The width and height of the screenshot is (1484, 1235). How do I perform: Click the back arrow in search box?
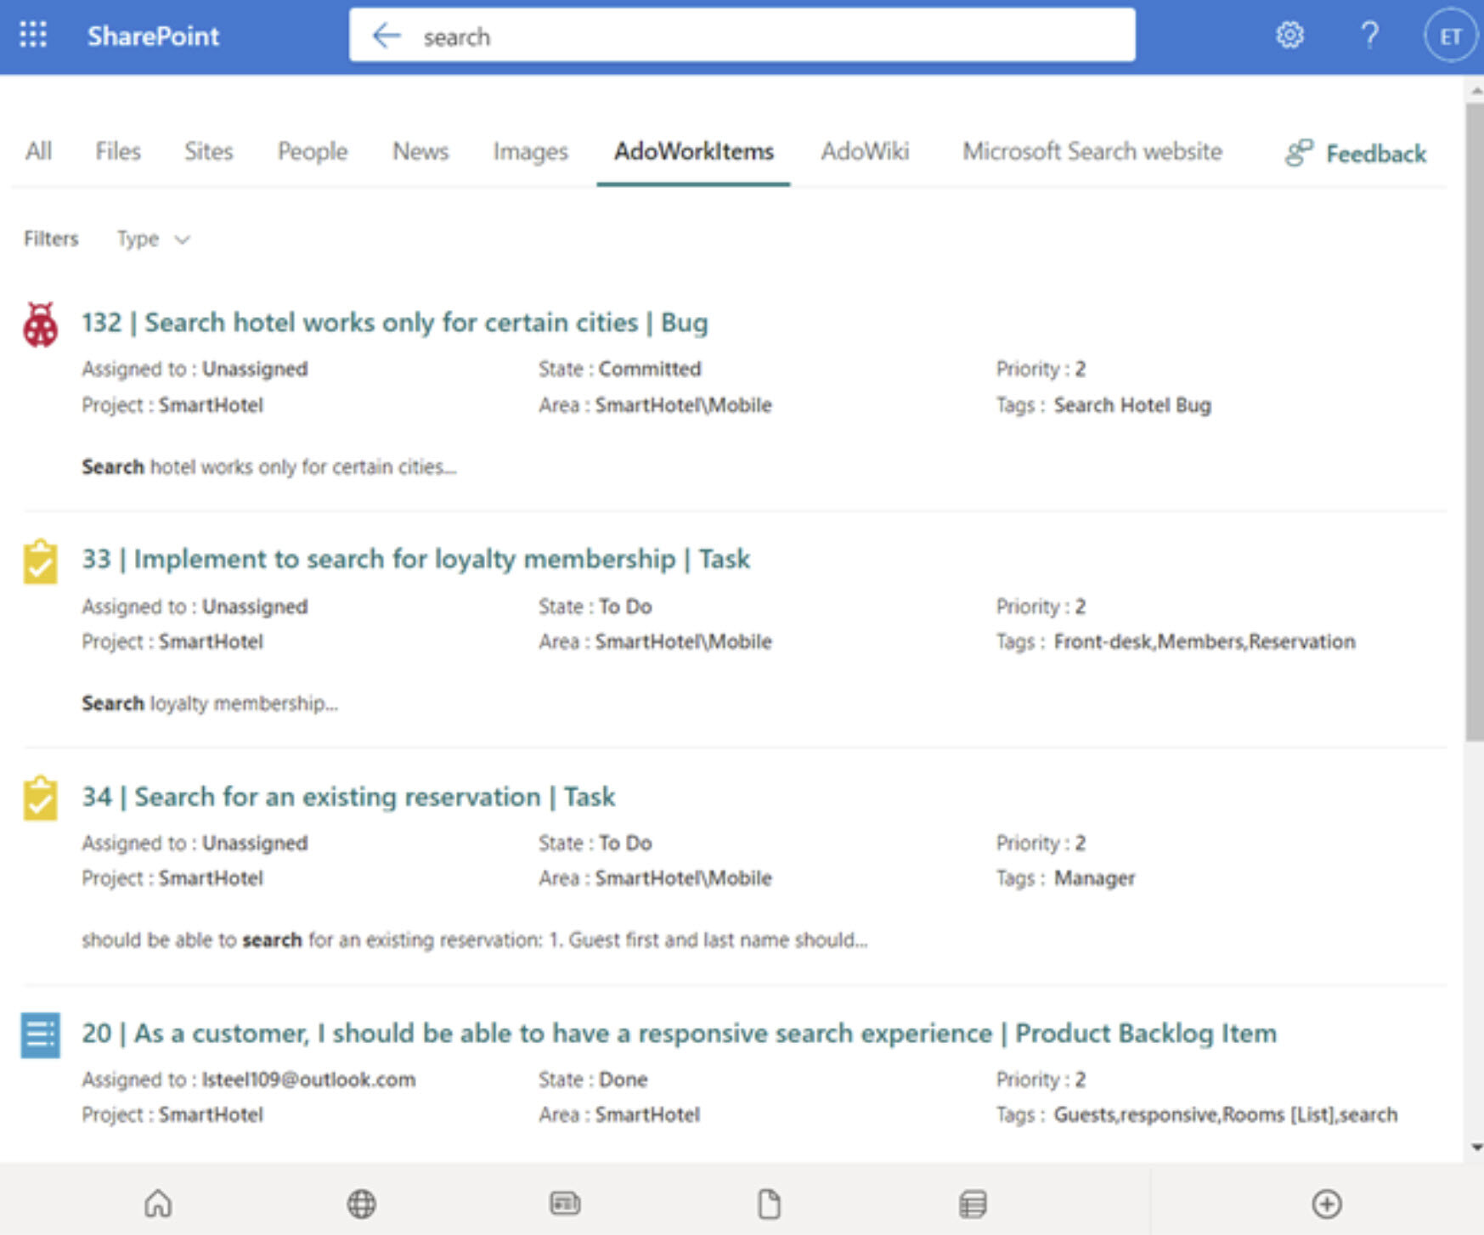point(387,36)
